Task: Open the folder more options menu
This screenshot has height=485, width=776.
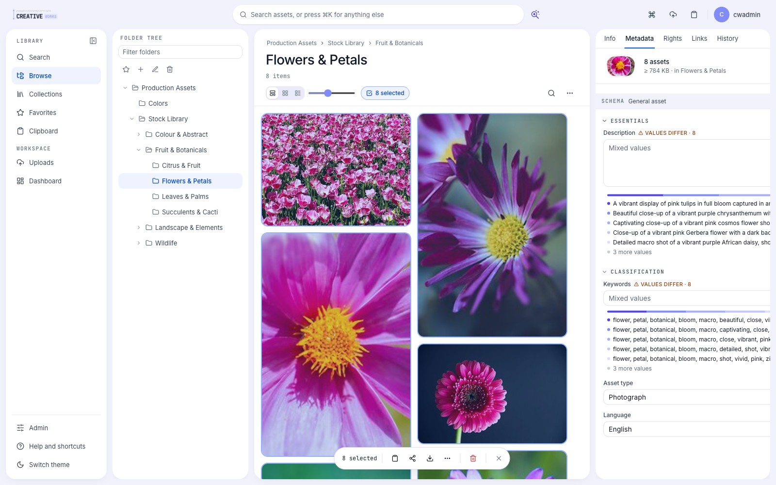Action: click(x=570, y=93)
